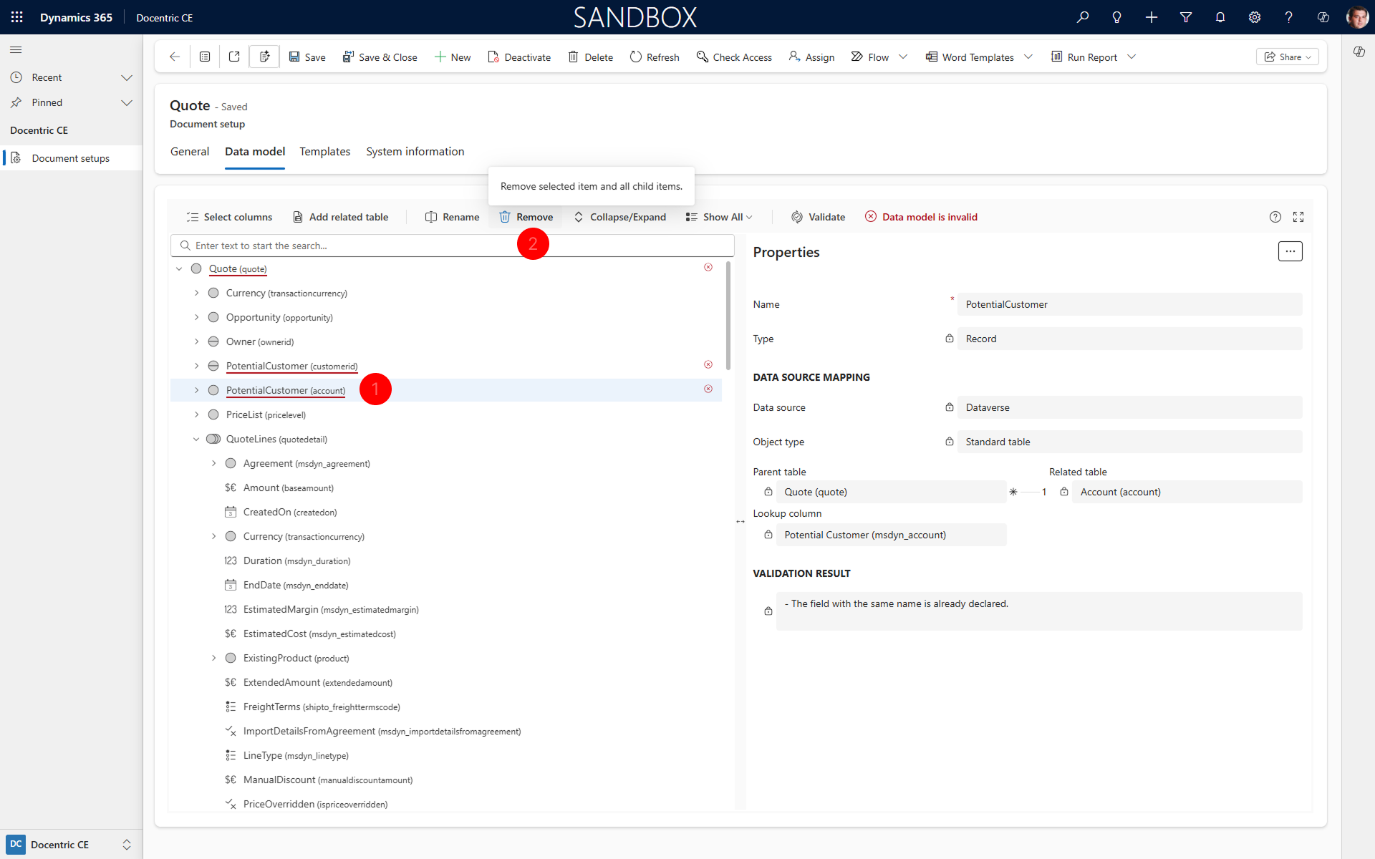Click Rename in data model toolbar
The image size is (1375, 859).
point(452,217)
